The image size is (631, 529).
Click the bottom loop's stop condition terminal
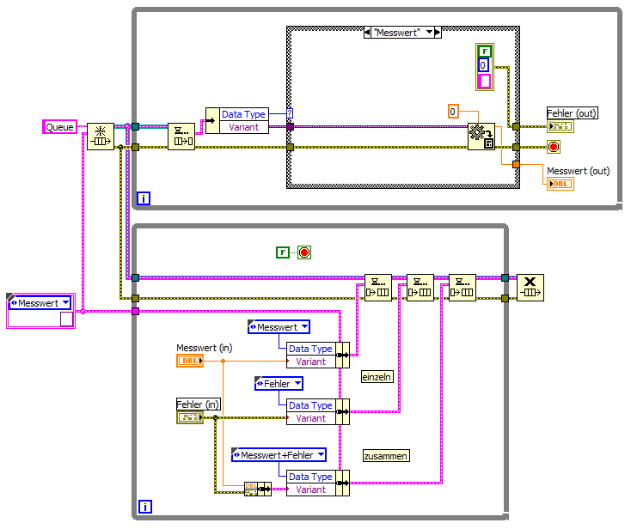point(304,252)
